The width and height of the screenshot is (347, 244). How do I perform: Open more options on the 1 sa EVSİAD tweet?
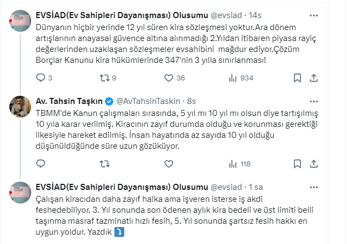(x=328, y=187)
